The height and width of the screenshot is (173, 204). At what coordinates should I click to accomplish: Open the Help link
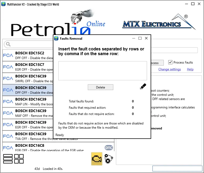click(190, 69)
